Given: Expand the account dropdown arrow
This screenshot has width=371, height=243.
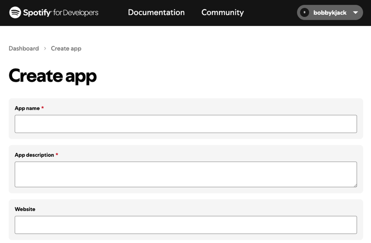Looking at the screenshot, I should (x=356, y=13).
